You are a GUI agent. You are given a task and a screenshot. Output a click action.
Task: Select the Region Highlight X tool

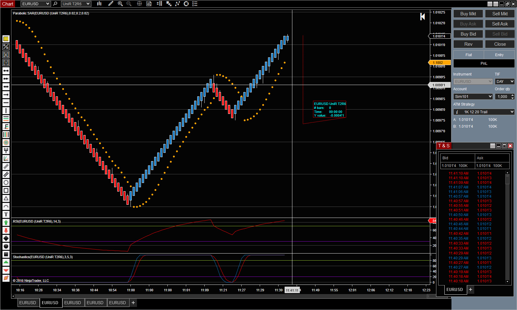(6, 55)
